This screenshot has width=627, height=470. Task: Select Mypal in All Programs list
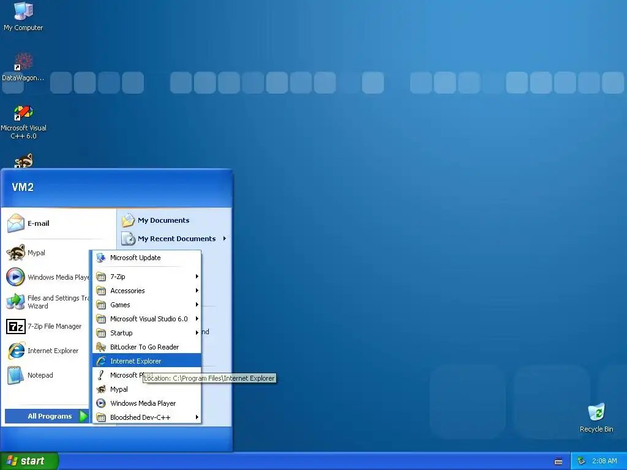(147, 389)
